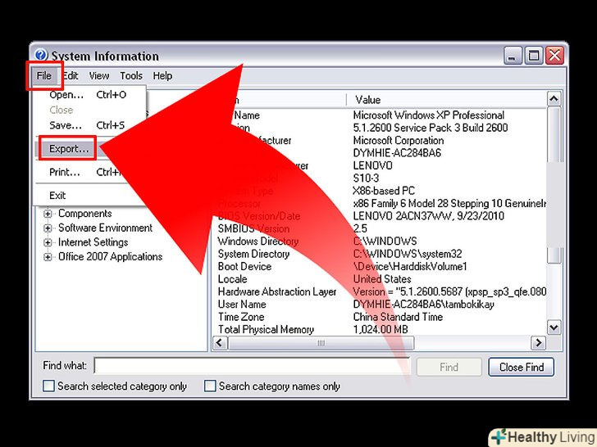Open the Tools menu
The image size is (597, 447).
[x=131, y=76]
